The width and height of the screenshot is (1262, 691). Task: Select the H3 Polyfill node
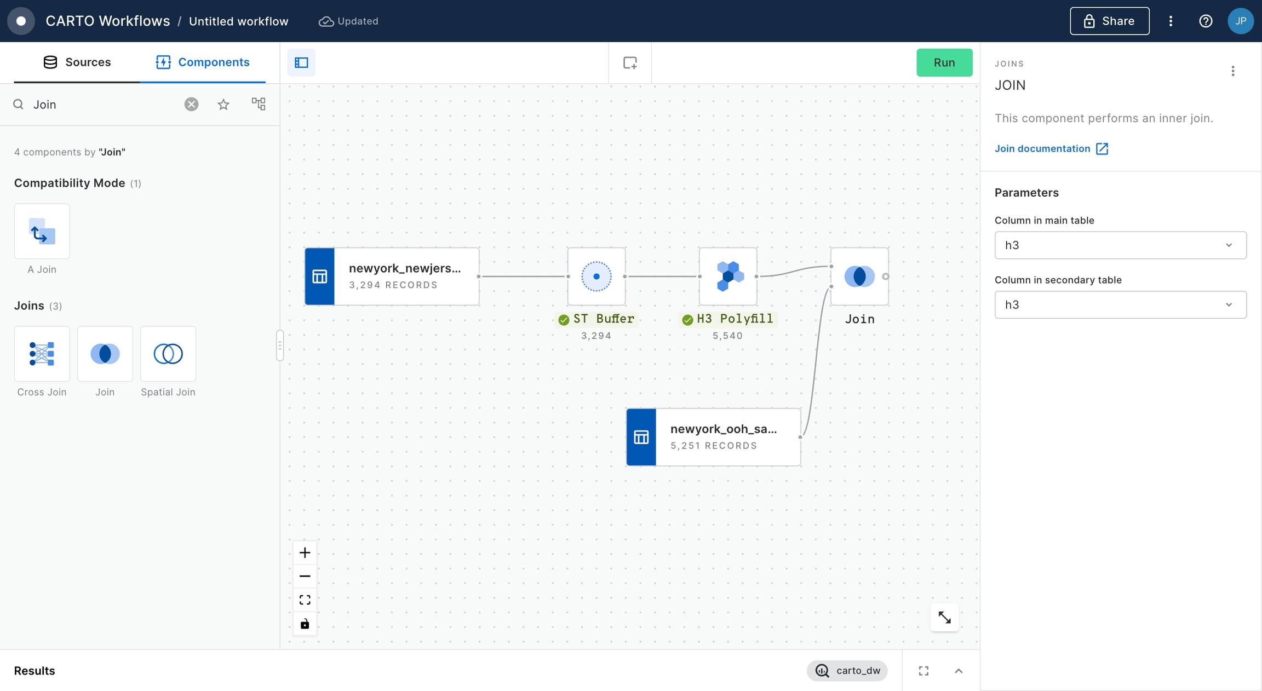(x=728, y=277)
